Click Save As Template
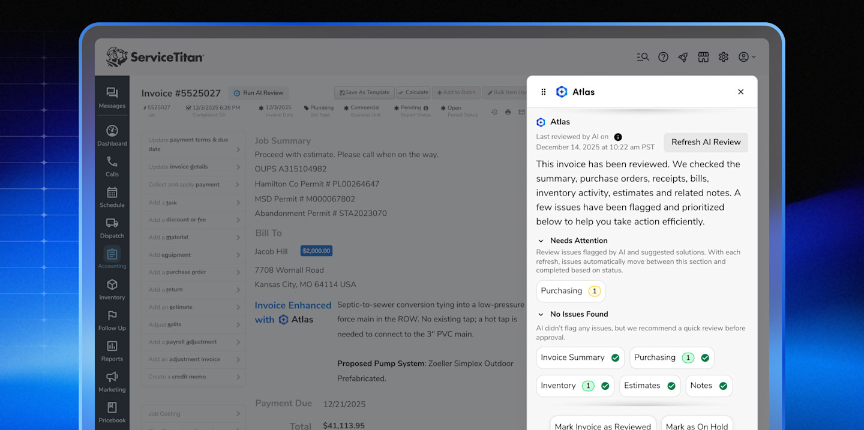This screenshot has height=430, width=864. 364,92
